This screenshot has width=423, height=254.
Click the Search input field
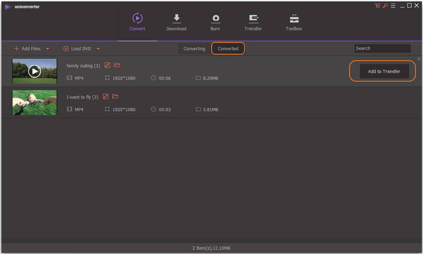click(383, 48)
